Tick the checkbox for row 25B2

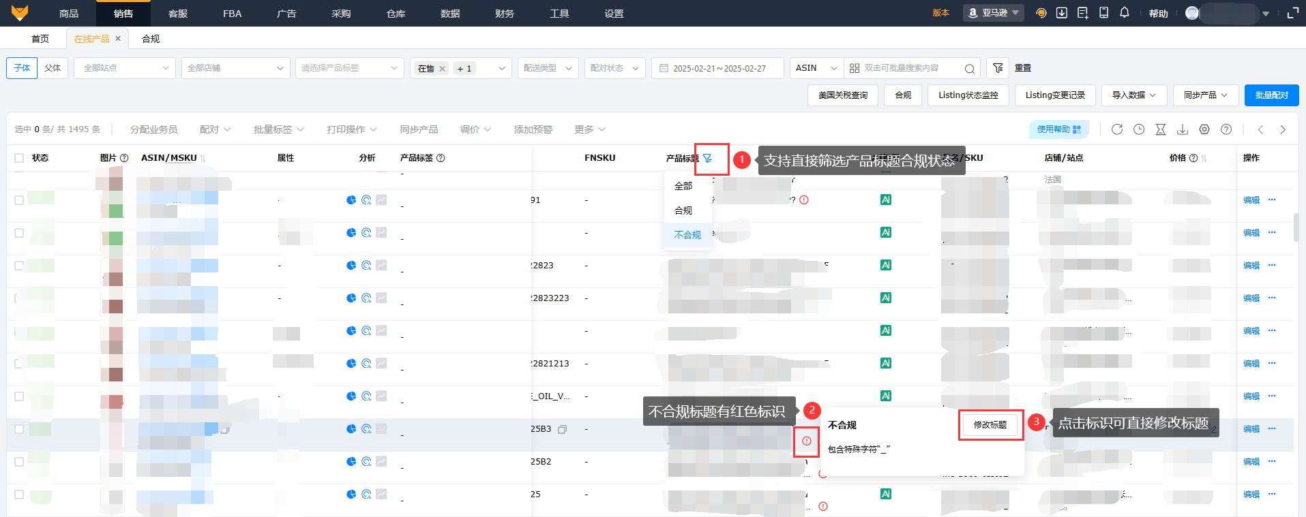(19, 462)
